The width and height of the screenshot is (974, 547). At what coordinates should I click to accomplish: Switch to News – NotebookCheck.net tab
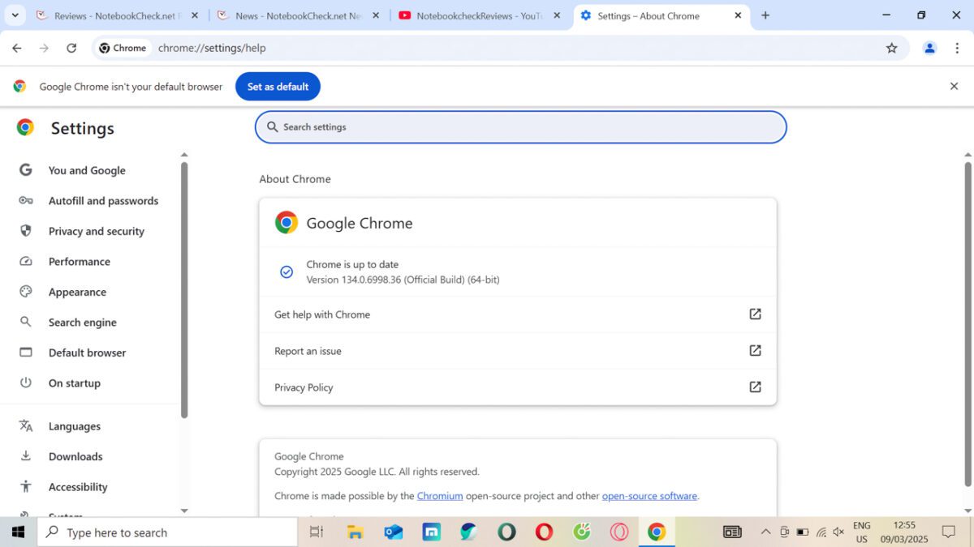(x=298, y=15)
